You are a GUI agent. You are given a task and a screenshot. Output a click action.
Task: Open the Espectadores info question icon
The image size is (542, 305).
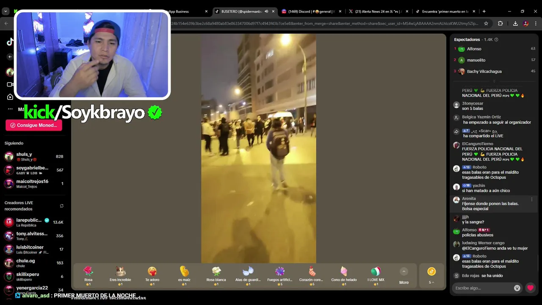[x=496, y=39]
